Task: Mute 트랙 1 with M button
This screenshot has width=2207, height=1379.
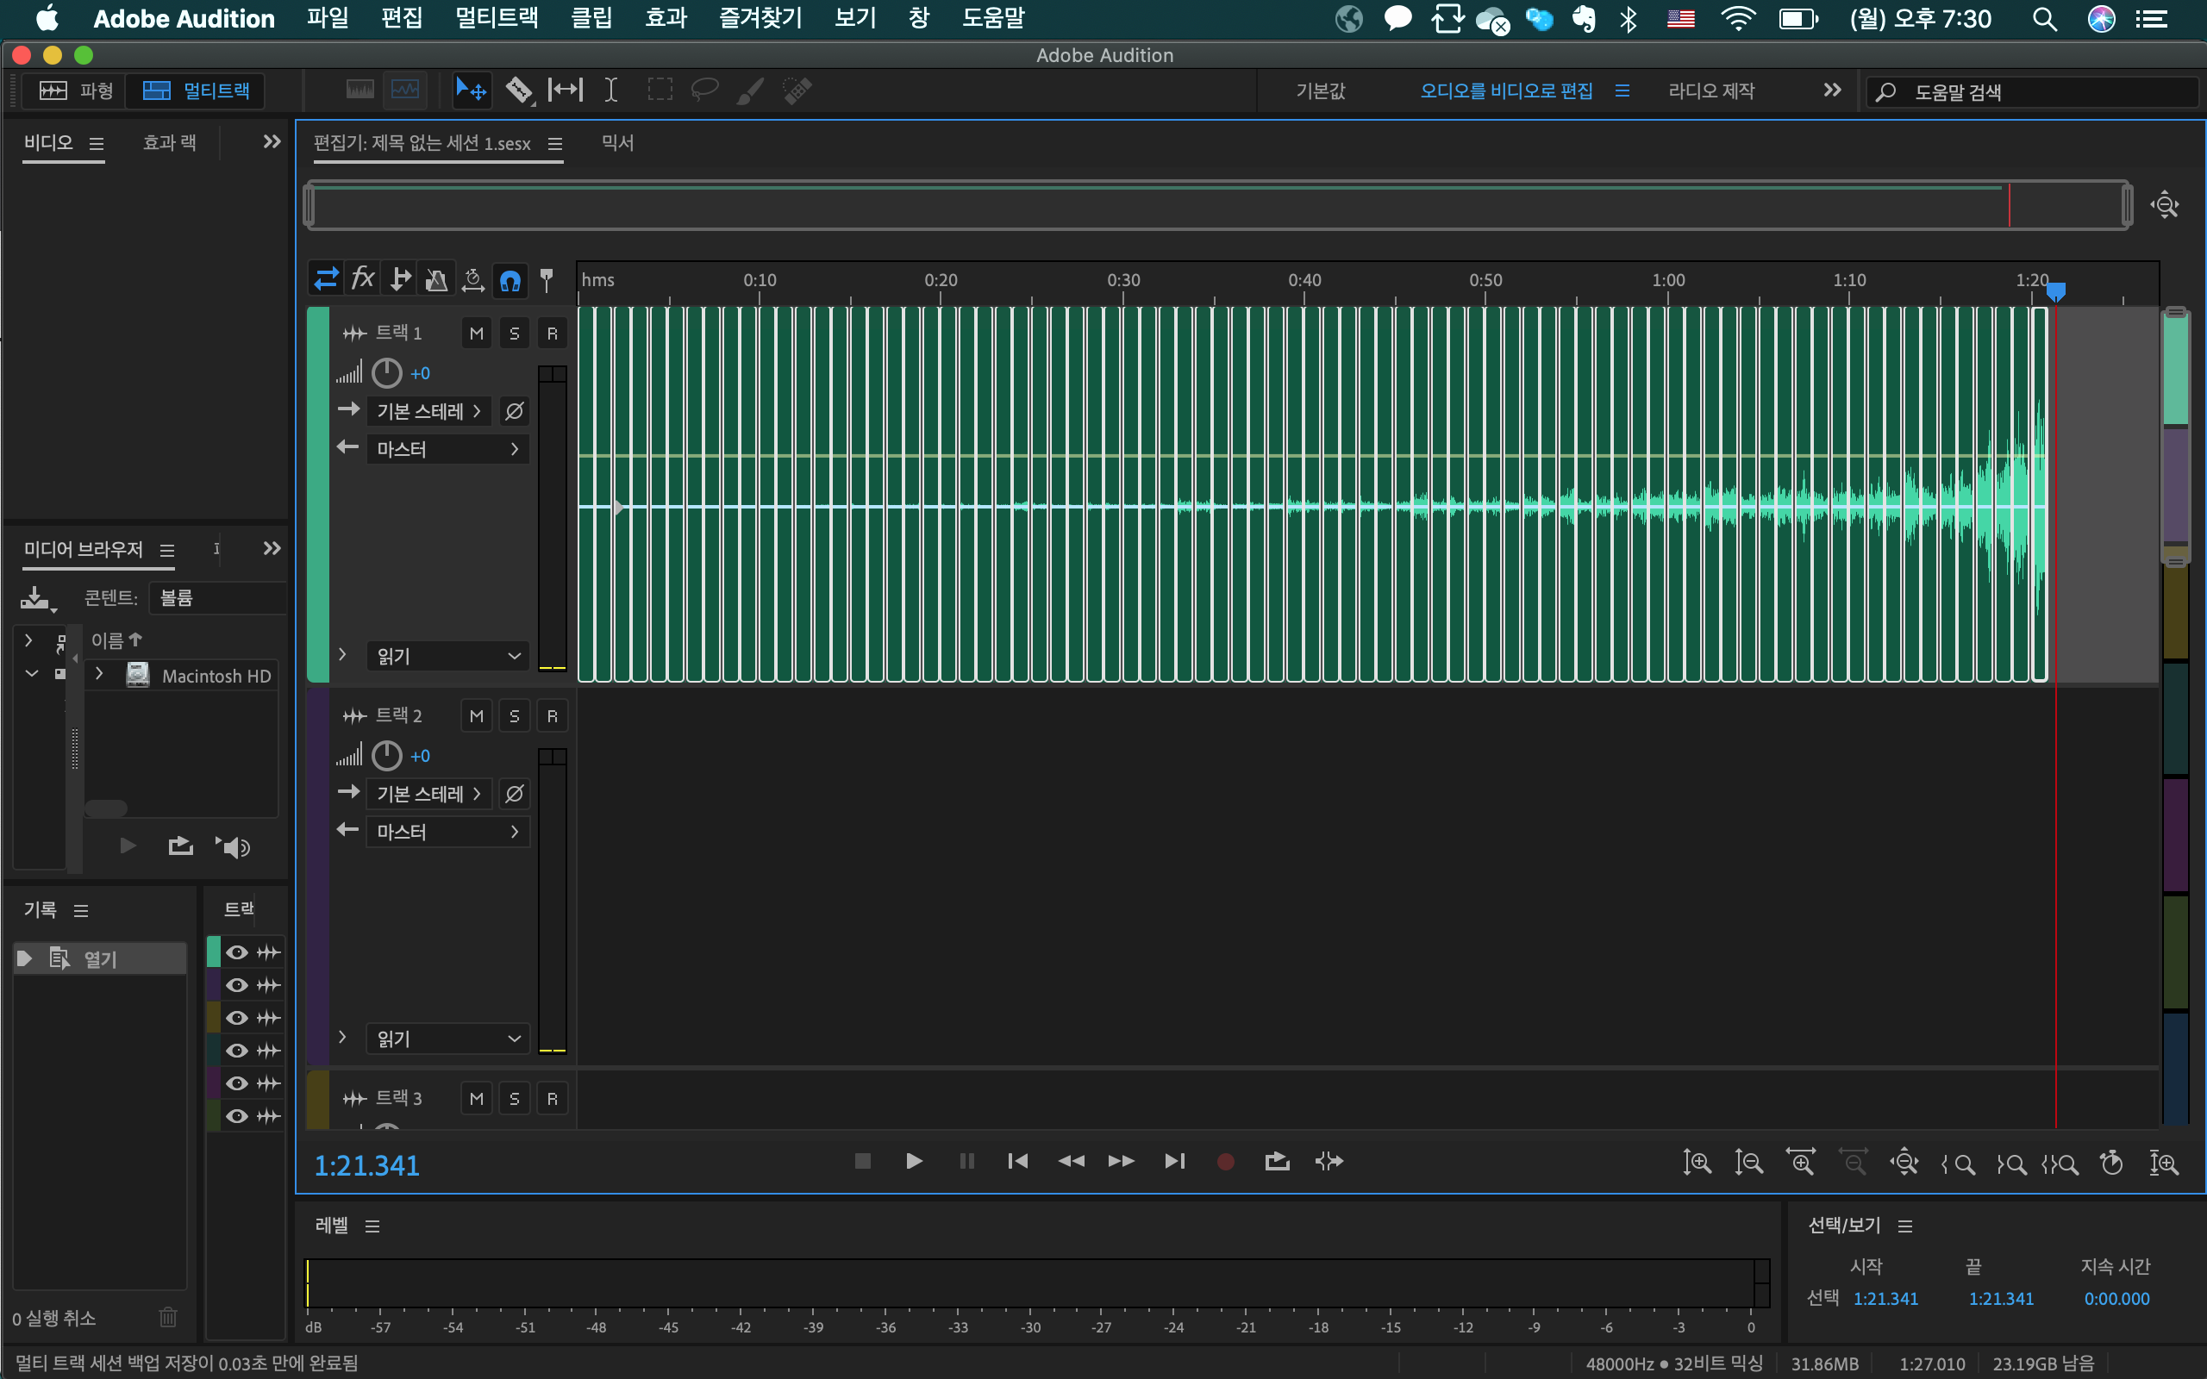Action: click(x=476, y=334)
